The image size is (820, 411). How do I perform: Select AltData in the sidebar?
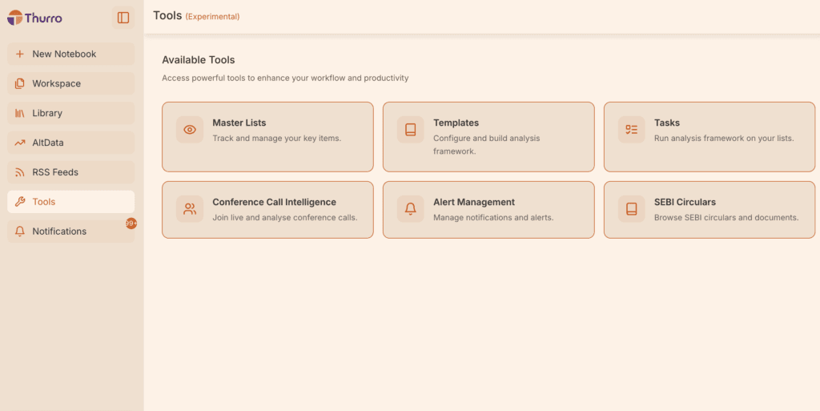71,143
